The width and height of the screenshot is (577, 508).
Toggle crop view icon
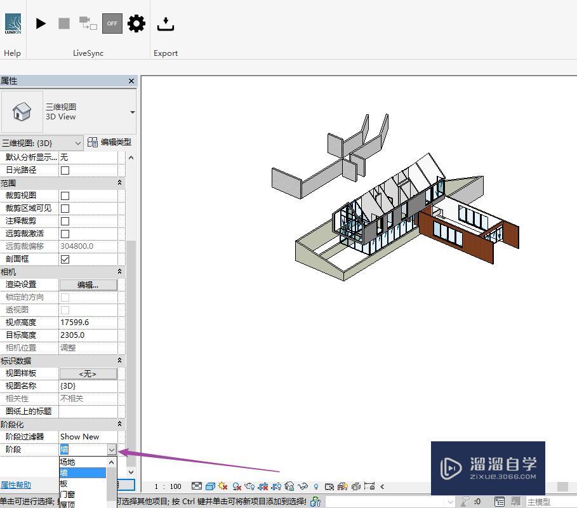click(263, 486)
